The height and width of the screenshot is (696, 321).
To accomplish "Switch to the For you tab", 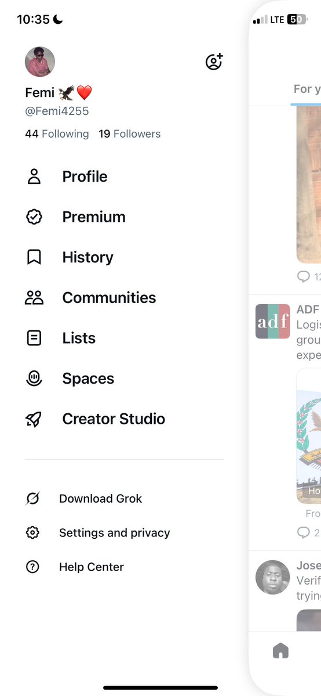I will coord(307,89).
